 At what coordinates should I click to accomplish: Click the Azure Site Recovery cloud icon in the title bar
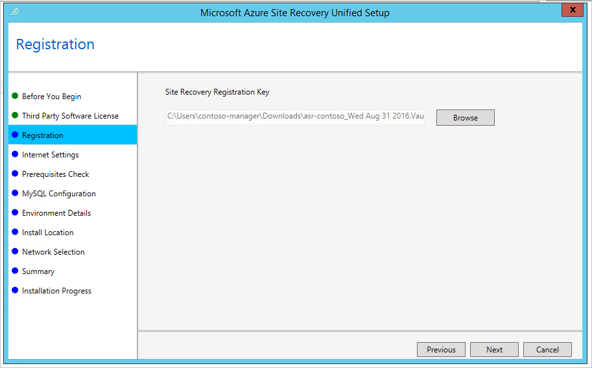[x=15, y=12]
